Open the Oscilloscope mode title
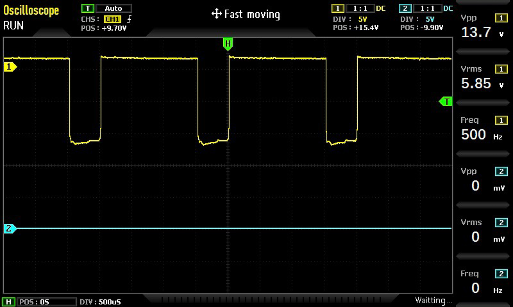Image resolution: width=513 pixels, height=307 pixels. 31,11
